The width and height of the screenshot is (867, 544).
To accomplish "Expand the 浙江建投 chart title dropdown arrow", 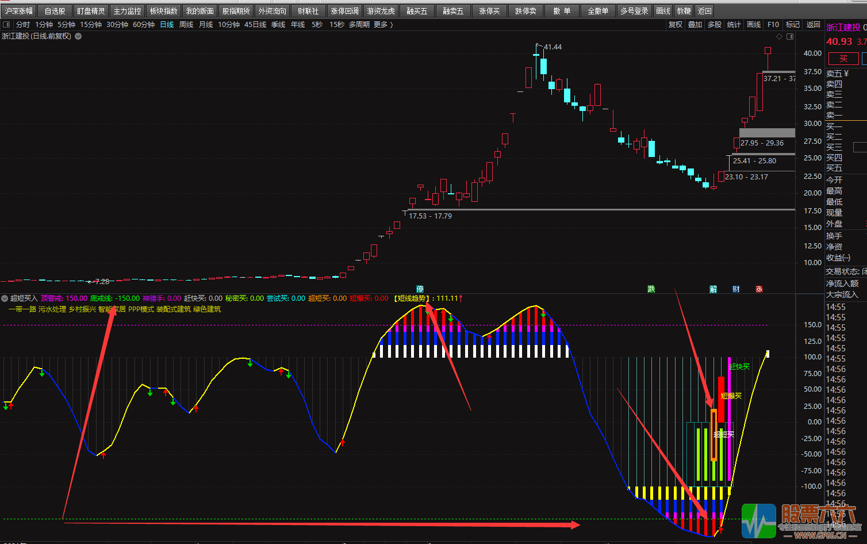I will pos(78,36).
